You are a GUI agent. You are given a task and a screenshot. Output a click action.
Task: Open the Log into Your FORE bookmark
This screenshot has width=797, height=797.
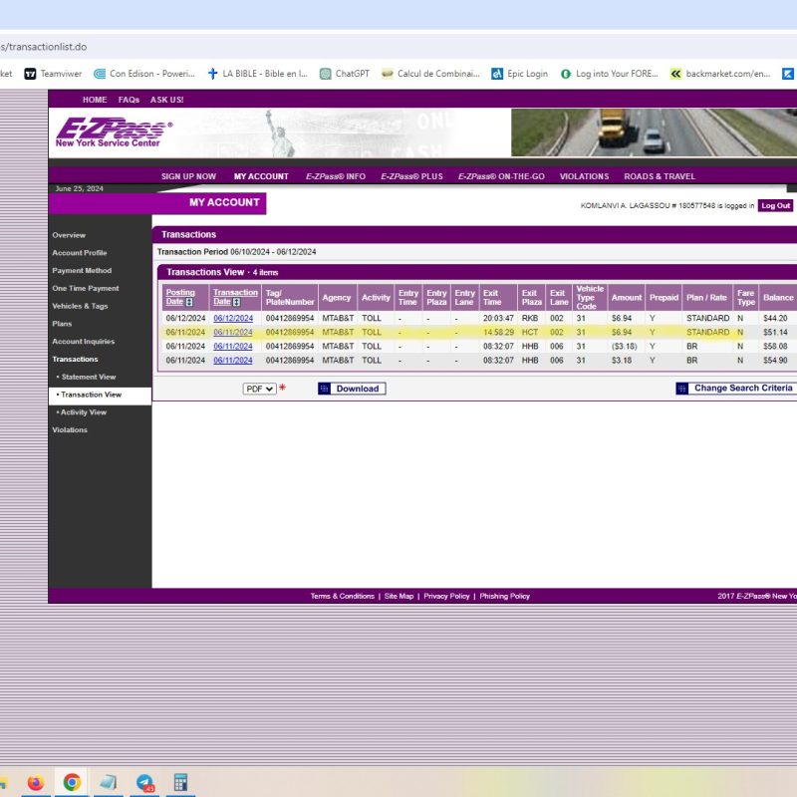(609, 74)
